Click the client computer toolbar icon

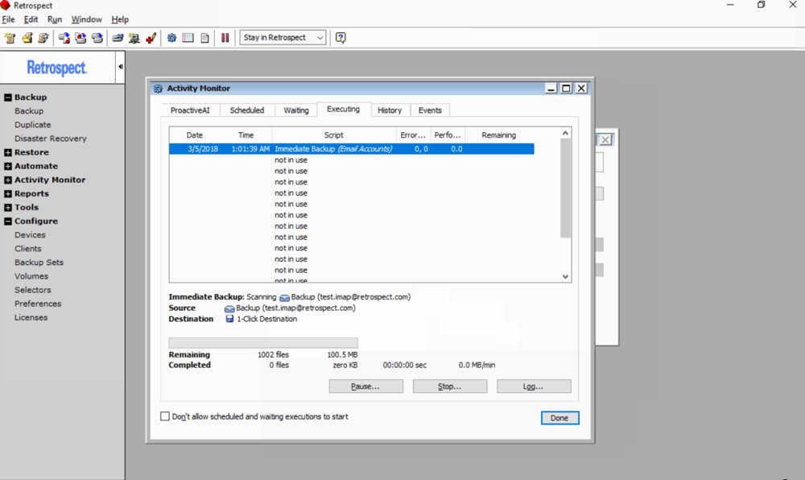tap(134, 38)
